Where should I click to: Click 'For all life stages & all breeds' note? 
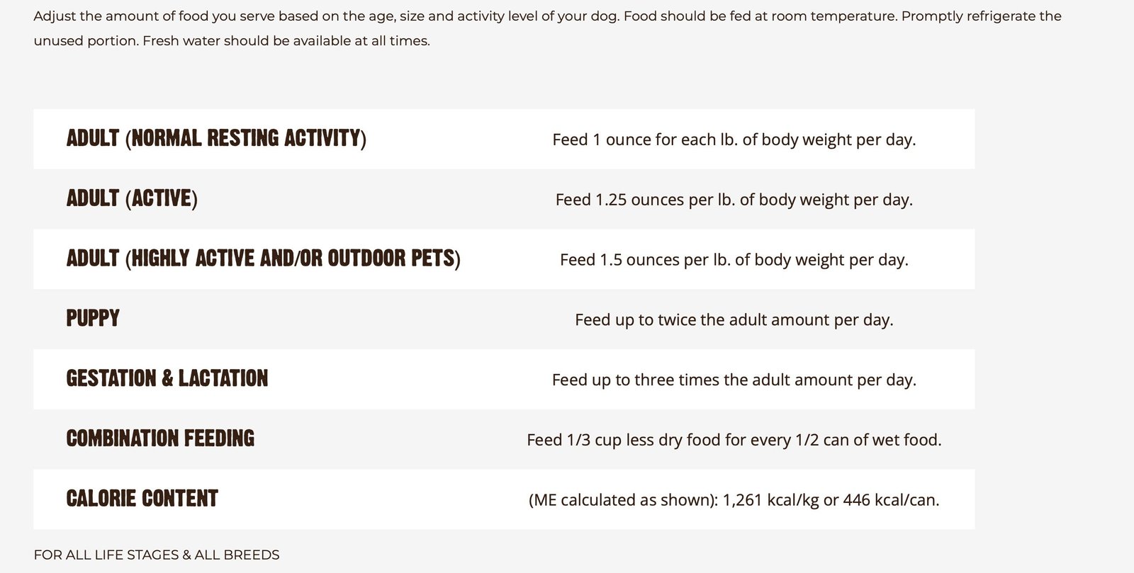157,555
